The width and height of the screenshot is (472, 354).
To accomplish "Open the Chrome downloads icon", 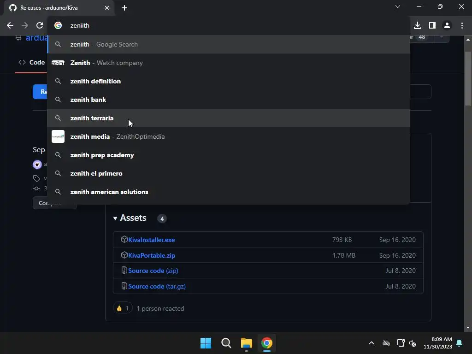I will (418, 26).
